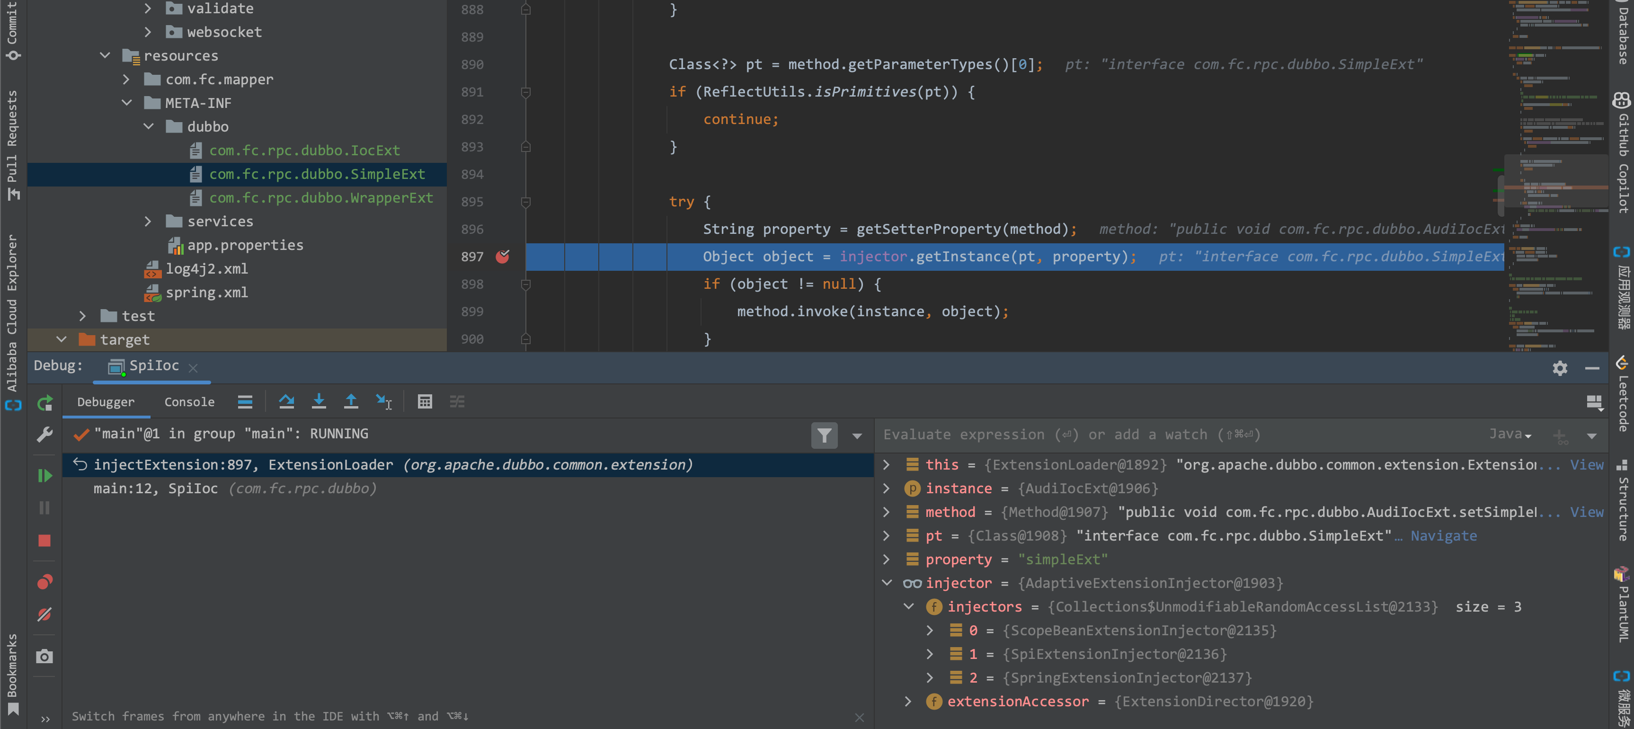Viewport: 1634px width, 729px height.
Task: Click View link for 'method' variable
Action: pos(1586,512)
